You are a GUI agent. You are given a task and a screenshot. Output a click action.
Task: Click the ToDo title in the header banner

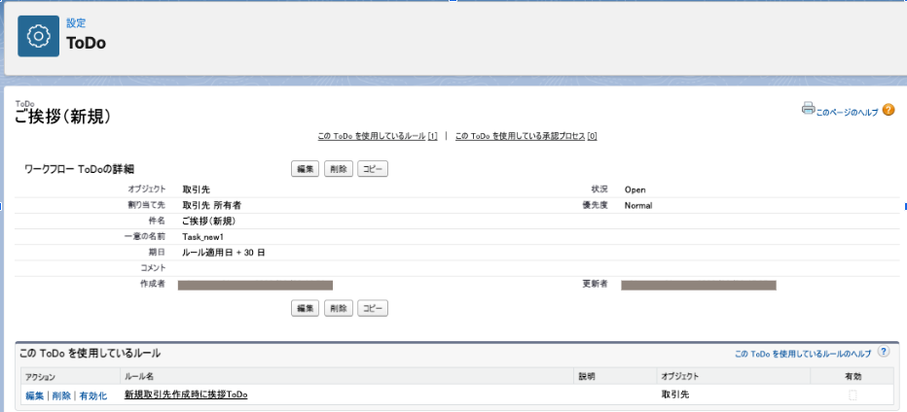(87, 44)
